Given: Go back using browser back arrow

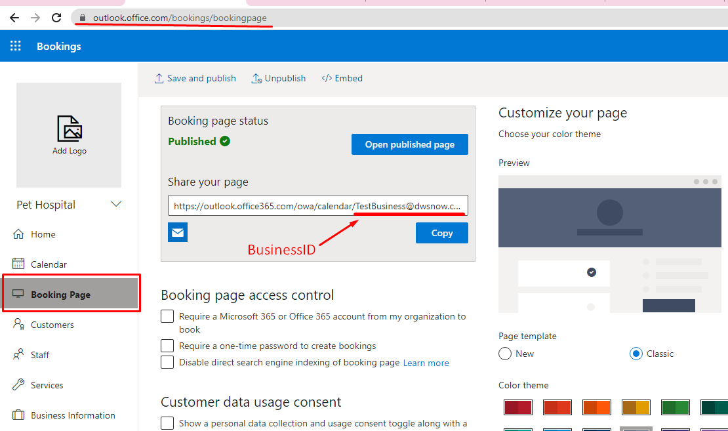Looking at the screenshot, I should tap(14, 18).
